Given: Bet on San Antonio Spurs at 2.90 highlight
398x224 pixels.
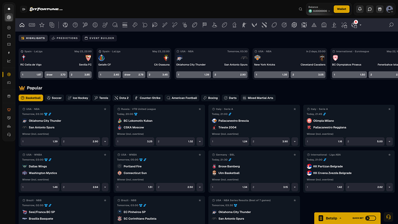Looking at the screenshot, I should [x=230, y=74].
